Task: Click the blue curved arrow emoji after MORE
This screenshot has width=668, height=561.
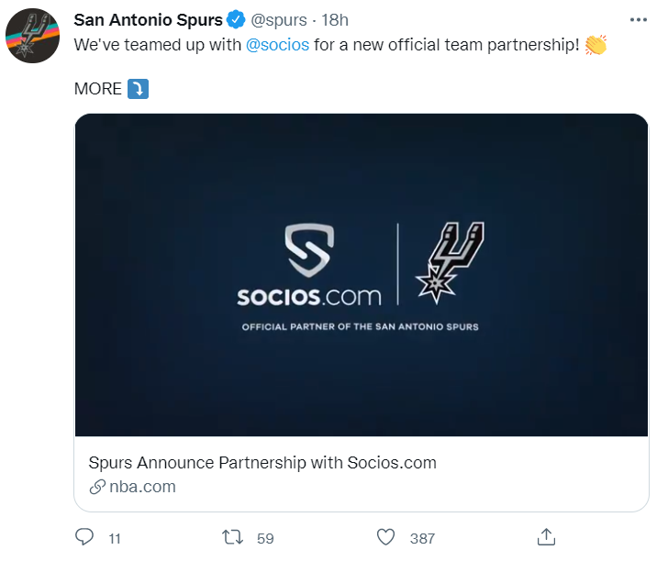Action: 138,89
